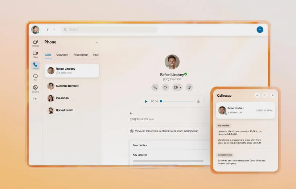Switch to the Voicemail tab
Screen dimensions: 296x189
62,55
